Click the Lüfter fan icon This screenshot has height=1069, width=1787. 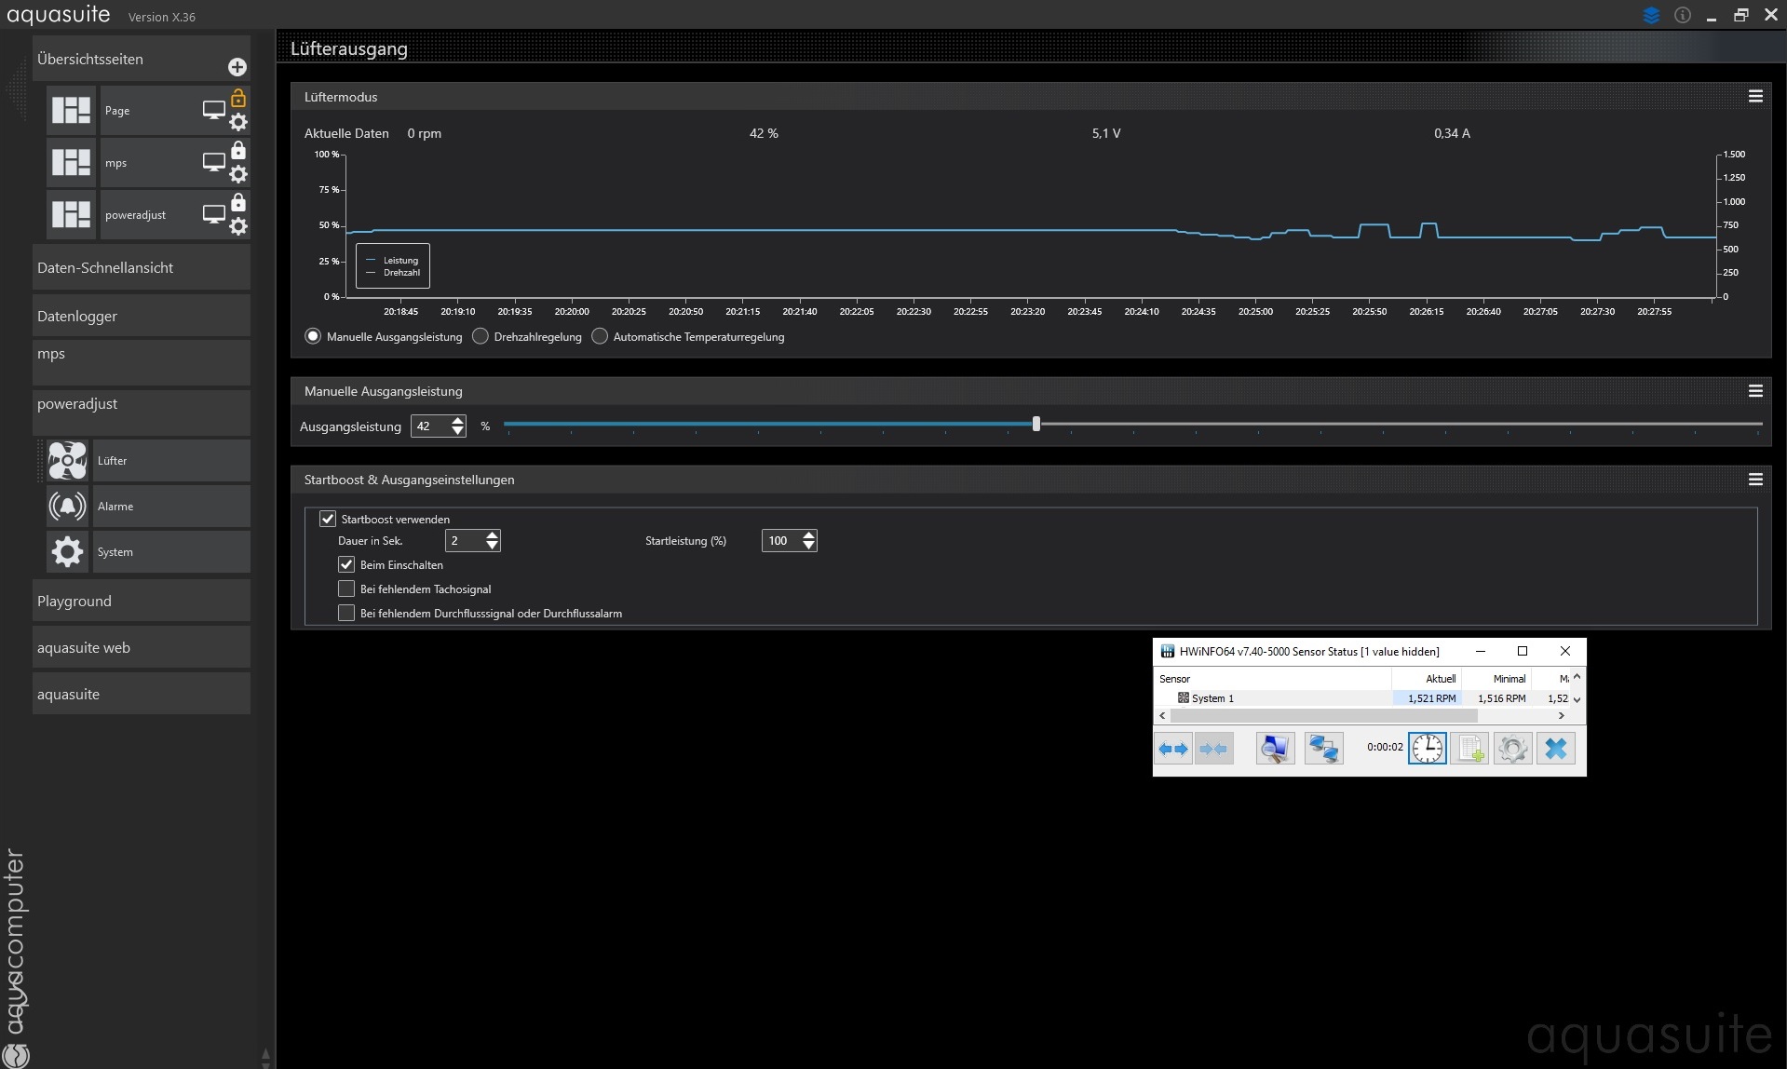[x=67, y=460]
